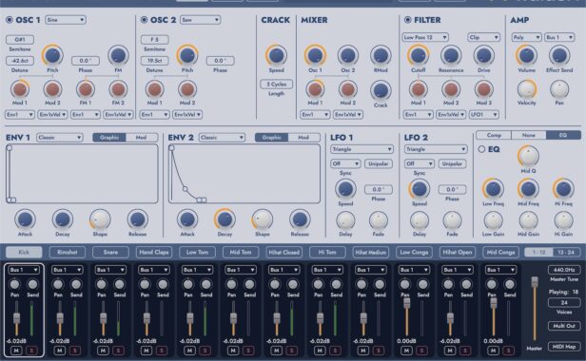This screenshot has height=361, width=586.
Task: Switch ENV 2 to the Mod tab
Action: [303, 138]
